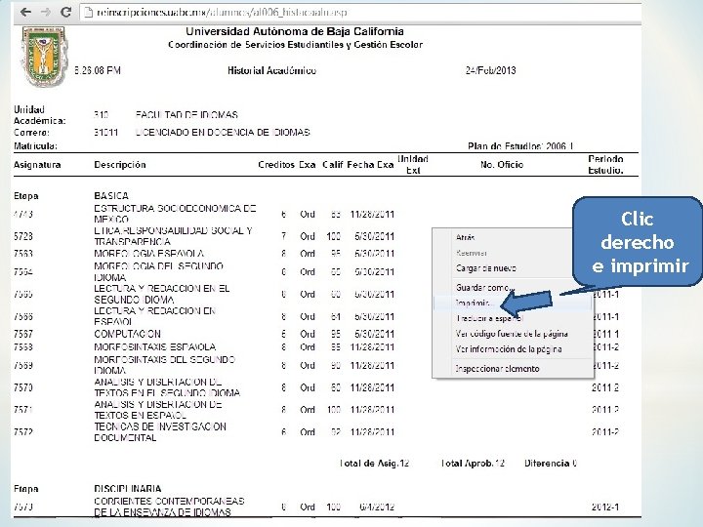
Task: Click the BASICA stage label
Action: (111, 196)
